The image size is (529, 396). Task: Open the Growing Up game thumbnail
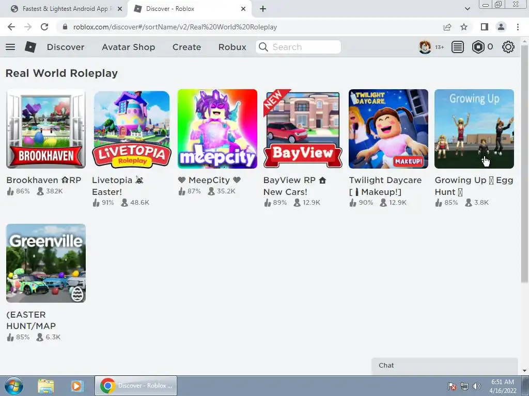pos(474,128)
